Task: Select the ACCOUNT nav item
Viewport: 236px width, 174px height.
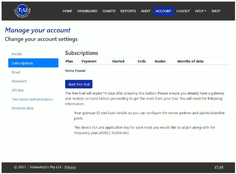Action: point(163,11)
